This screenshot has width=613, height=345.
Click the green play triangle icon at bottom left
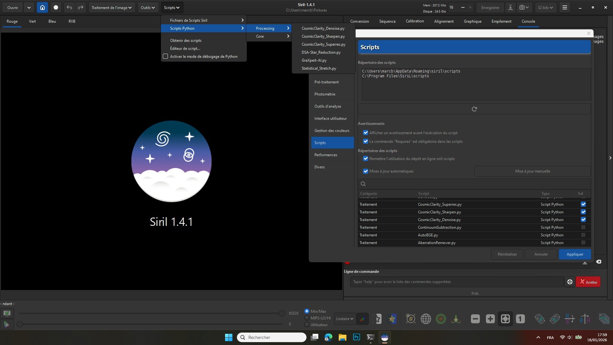(x=7, y=325)
